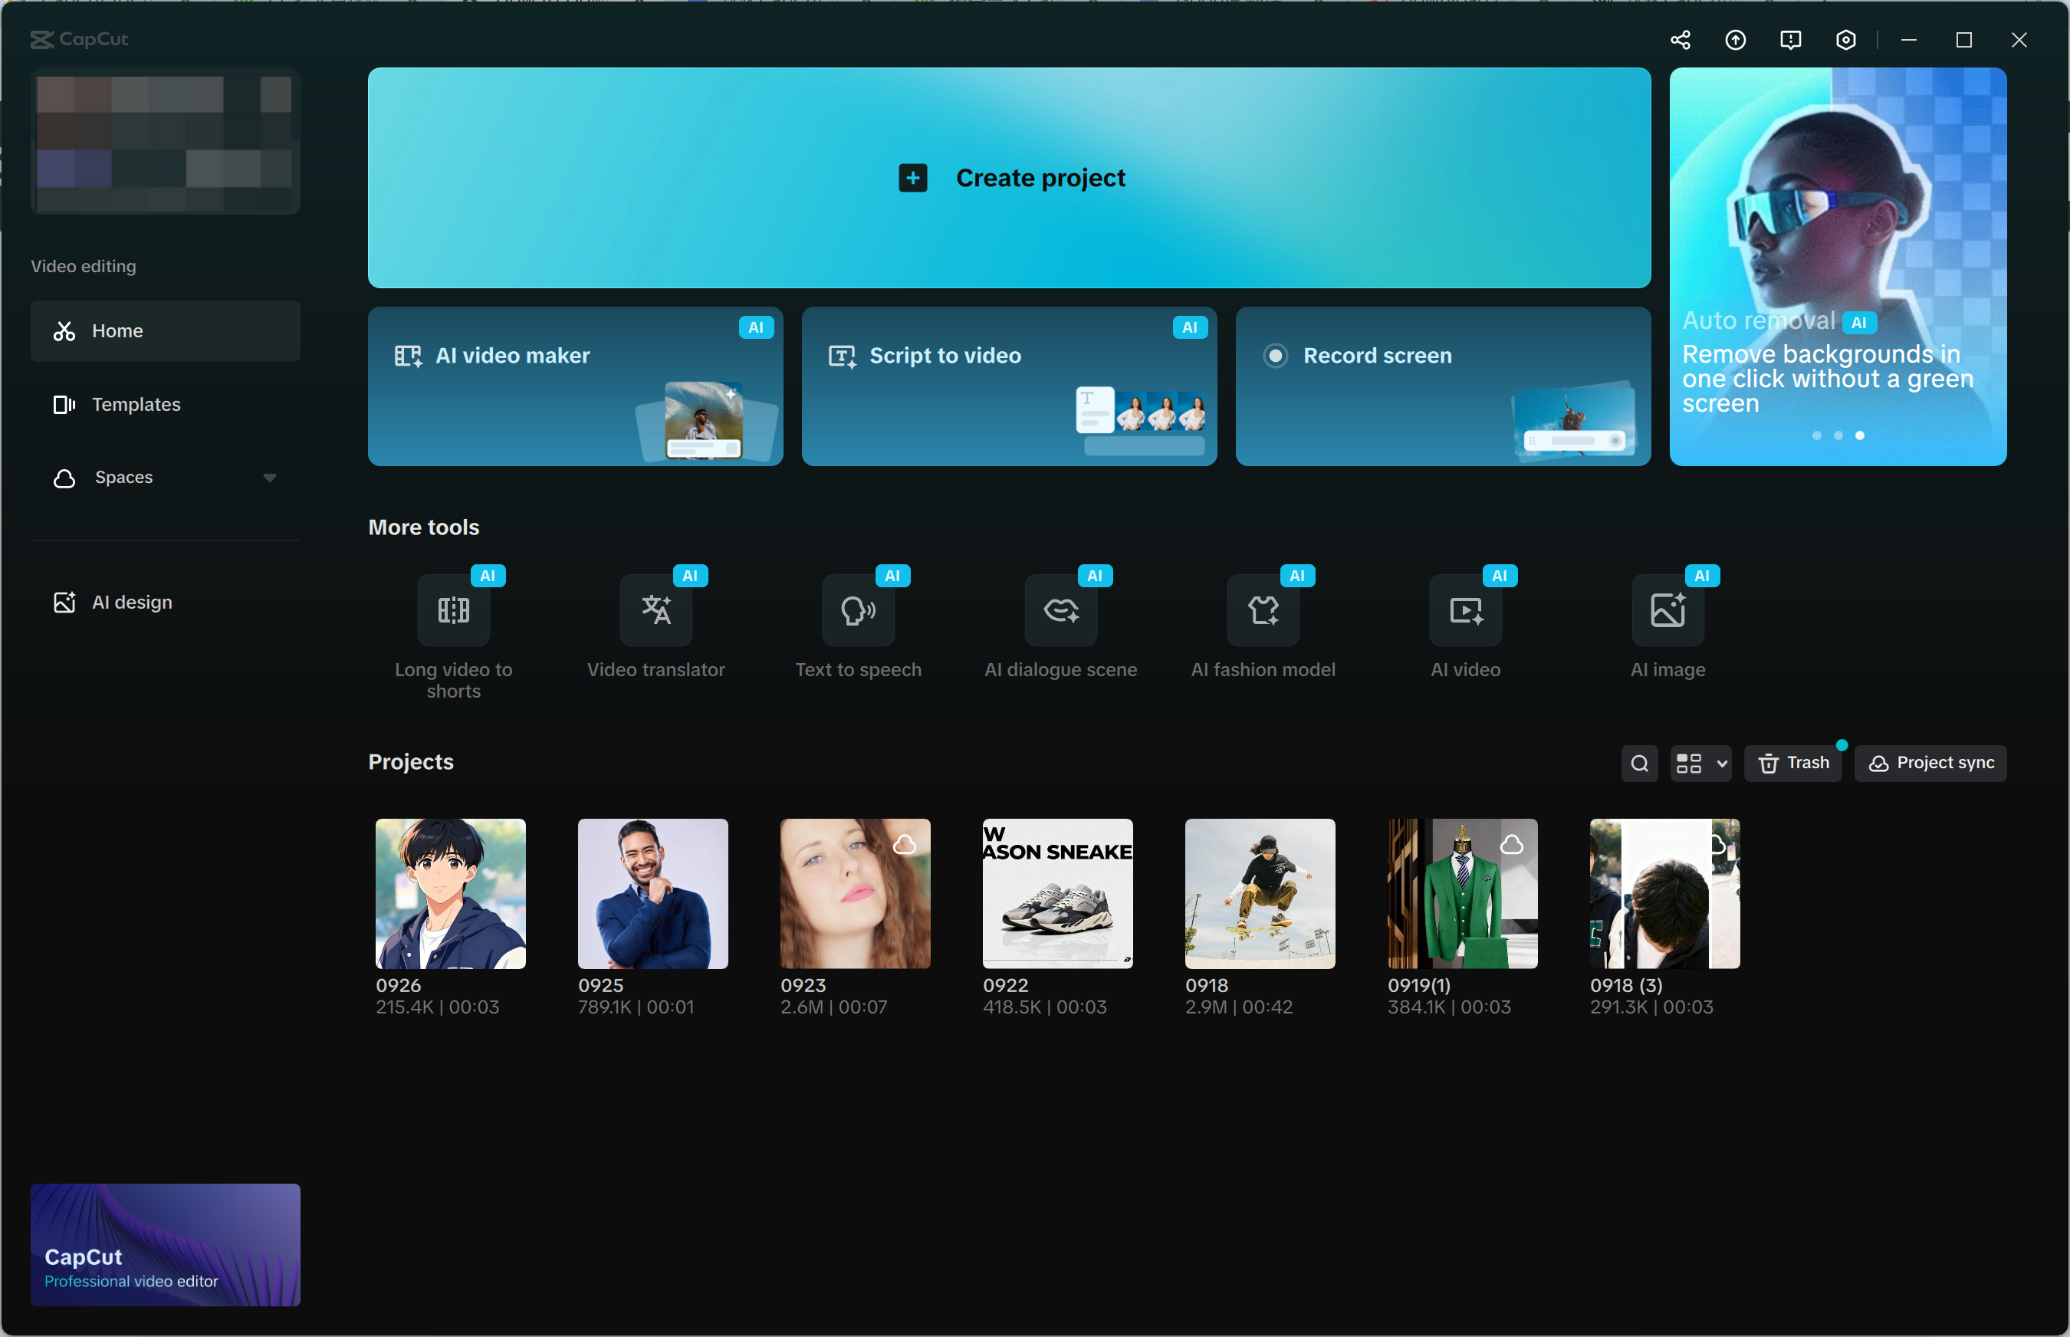Screen dimensions: 2070x1337
Task: Switch to the Templates section
Action: click(x=136, y=405)
